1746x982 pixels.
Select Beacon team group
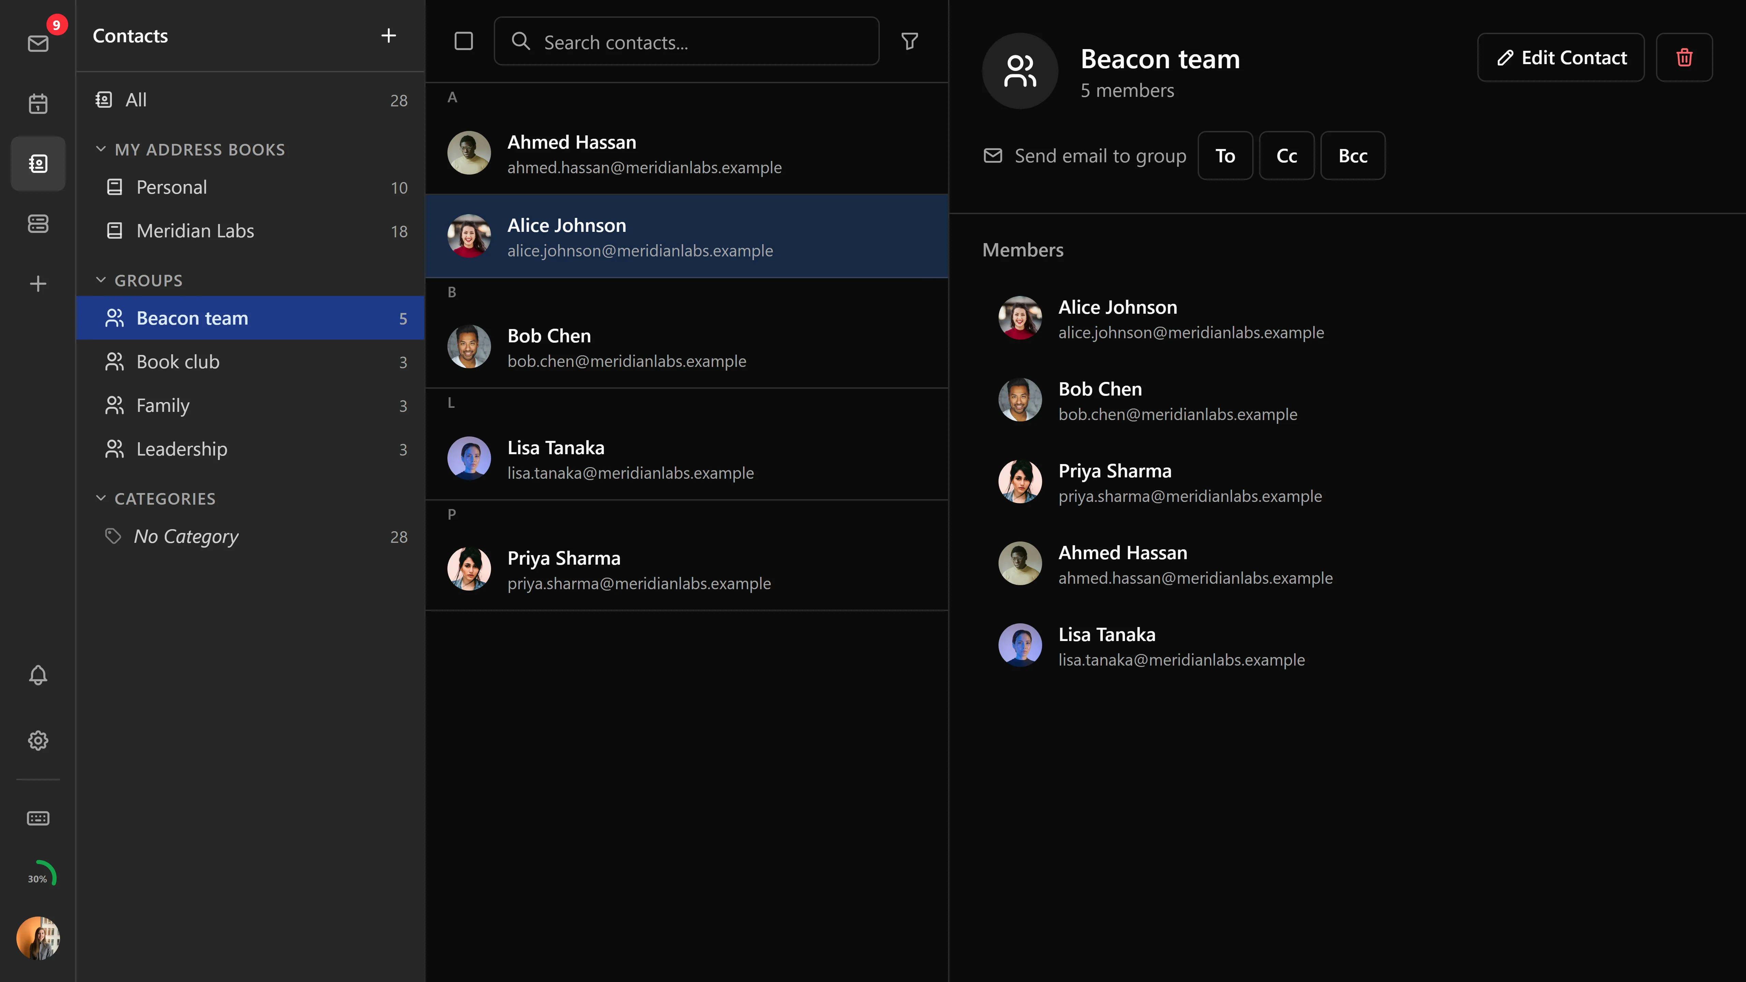(251, 318)
